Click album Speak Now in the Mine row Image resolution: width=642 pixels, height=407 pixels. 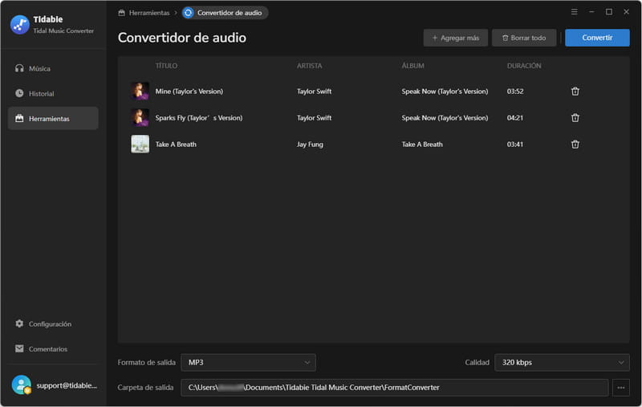coord(445,92)
